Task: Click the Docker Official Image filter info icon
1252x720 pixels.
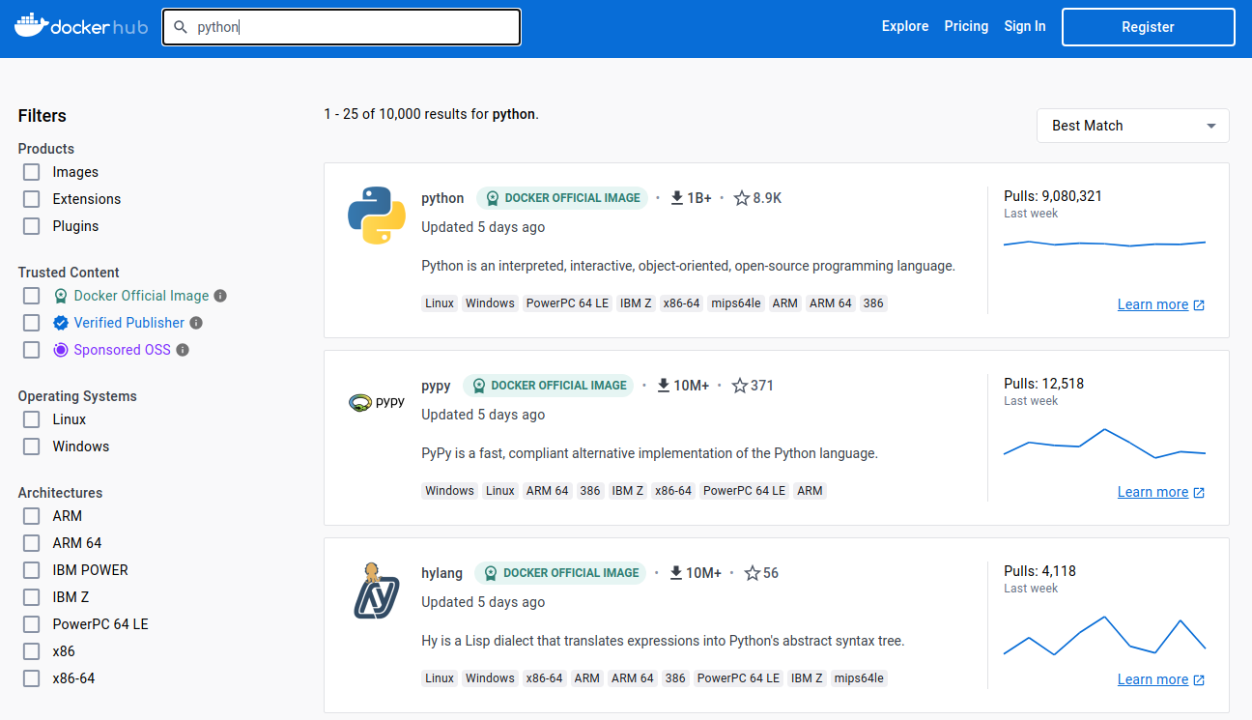Action: point(220,296)
